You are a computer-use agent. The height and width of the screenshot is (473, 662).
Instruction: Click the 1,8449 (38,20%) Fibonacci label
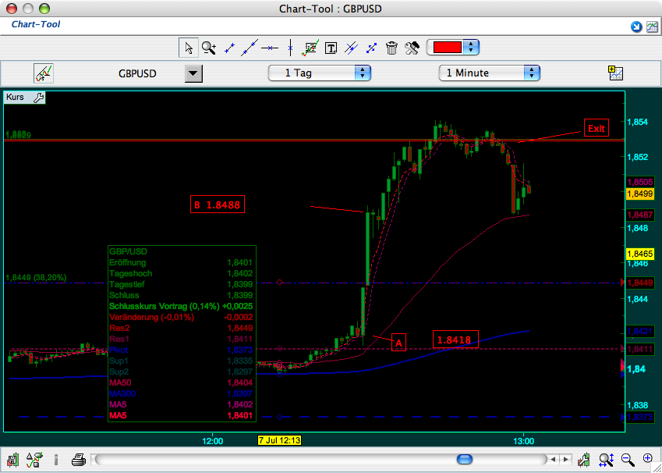(x=37, y=277)
